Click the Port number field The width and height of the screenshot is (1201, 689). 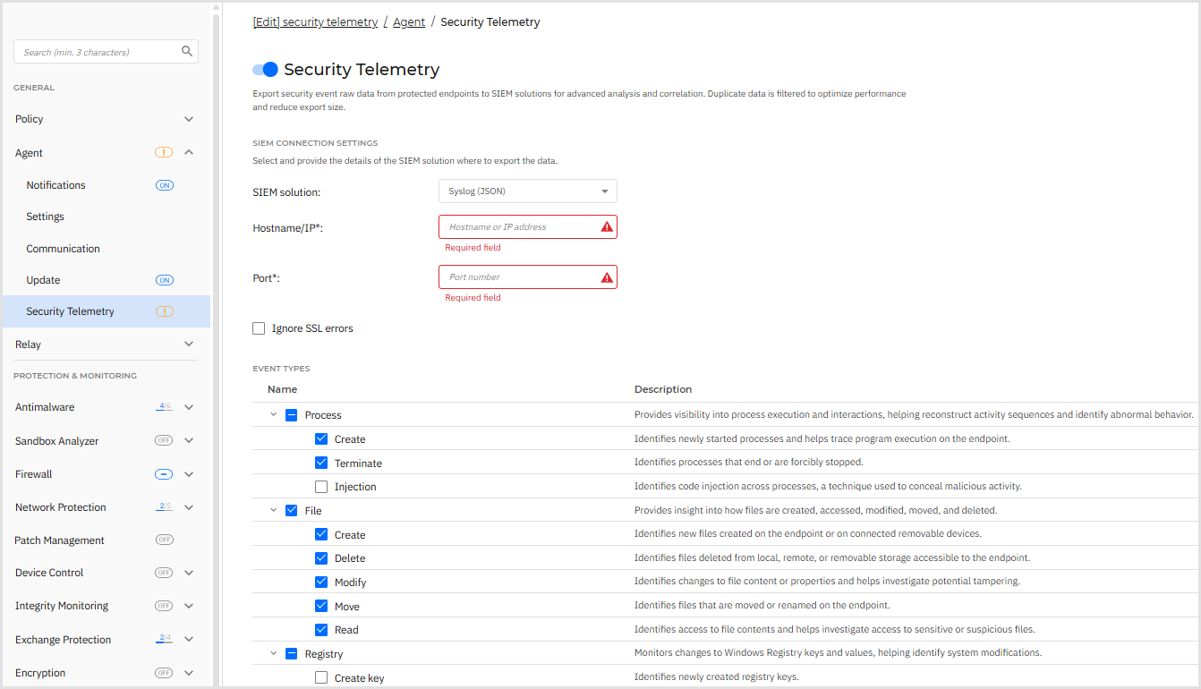pyautogui.click(x=528, y=277)
